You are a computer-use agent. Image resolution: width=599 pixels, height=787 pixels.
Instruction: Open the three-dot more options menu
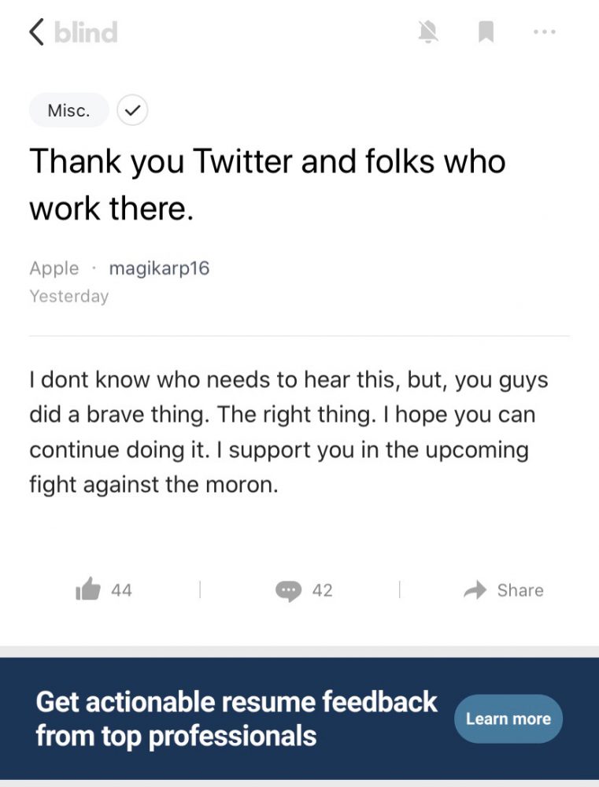545,32
